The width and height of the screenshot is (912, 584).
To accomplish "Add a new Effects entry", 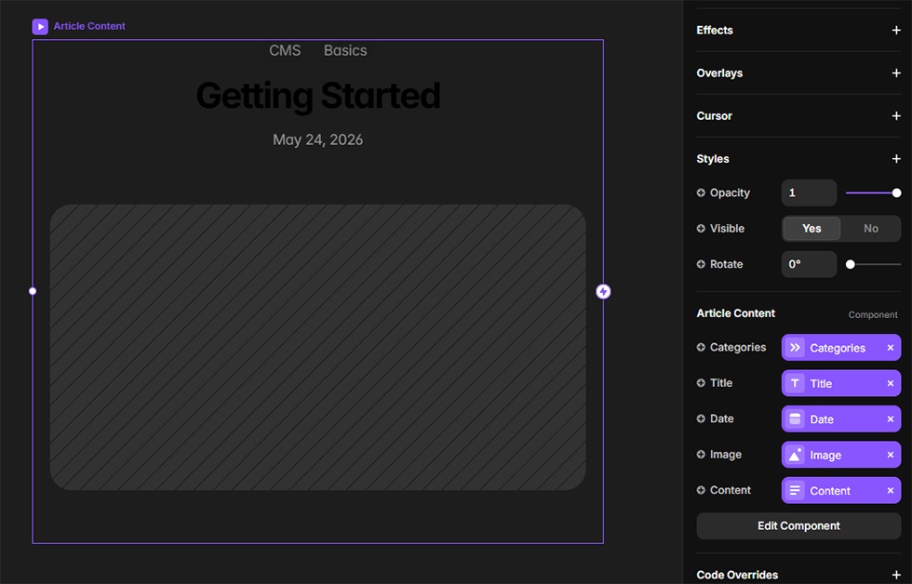I will (x=895, y=30).
